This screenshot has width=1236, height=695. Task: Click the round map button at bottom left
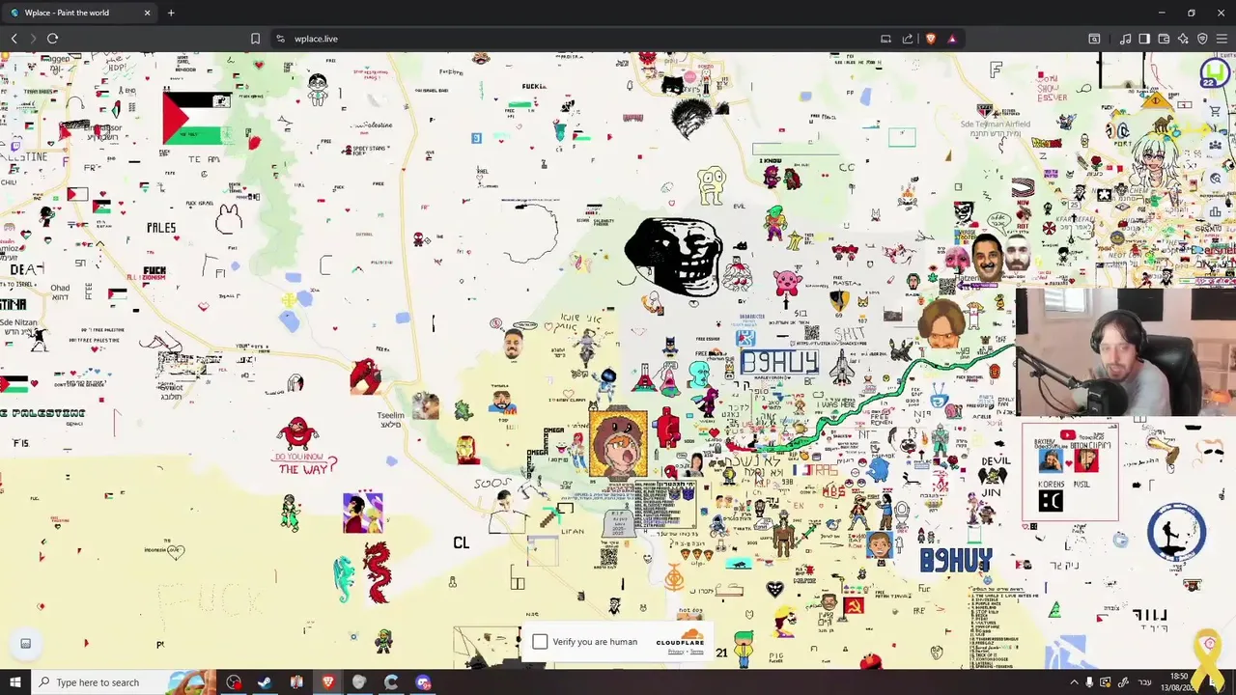pos(26,644)
